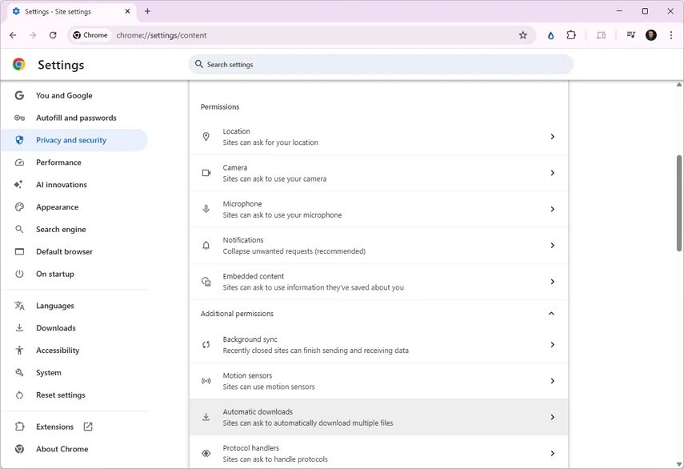Open Chrome's three-dot menu
This screenshot has width=684, height=469.
671,35
